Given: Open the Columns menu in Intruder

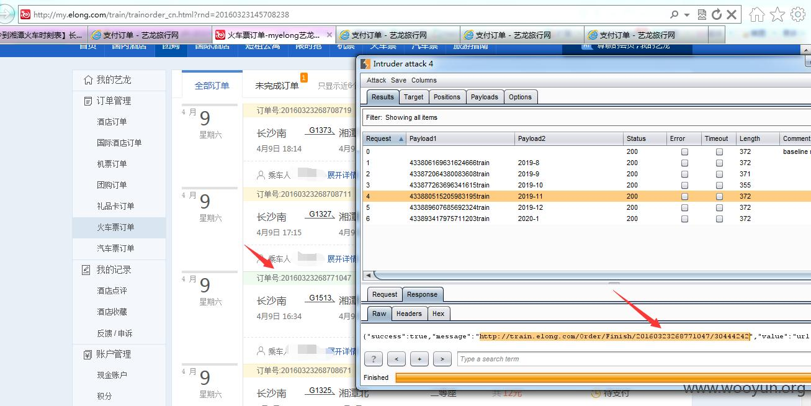Looking at the screenshot, I should coord(424,80).
